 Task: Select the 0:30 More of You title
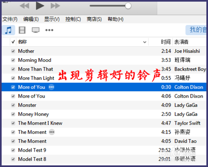pos(32,87)
